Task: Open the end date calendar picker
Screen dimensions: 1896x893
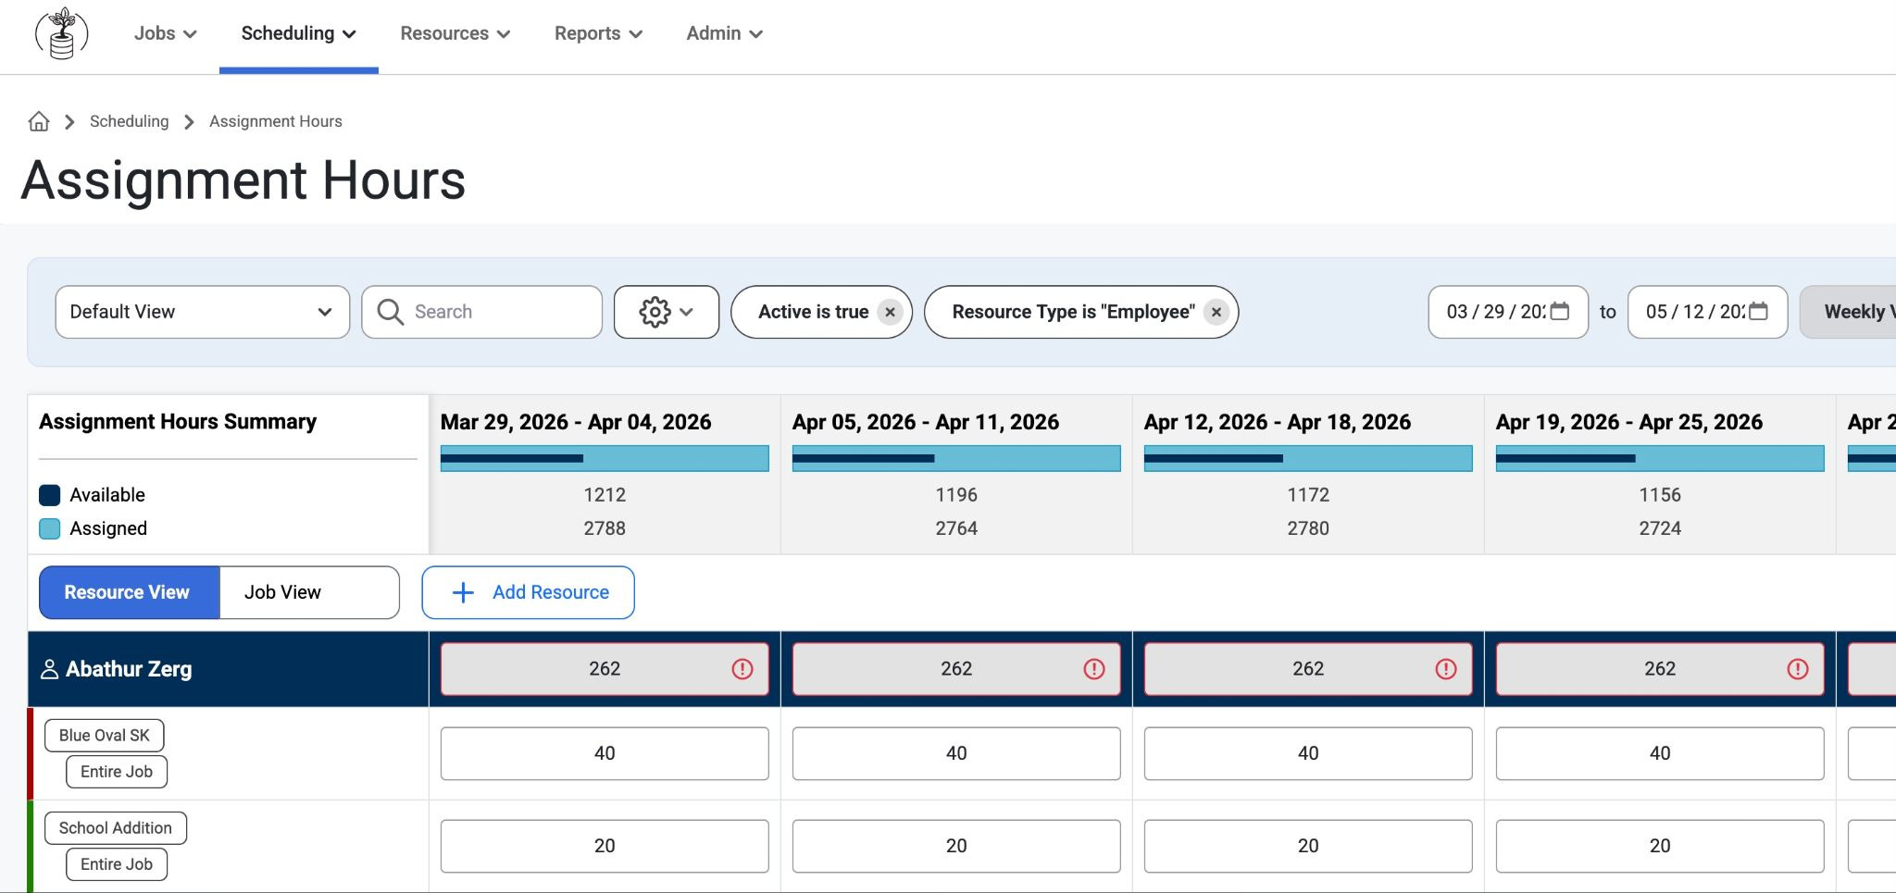Action: click(x=1758, y=311)
